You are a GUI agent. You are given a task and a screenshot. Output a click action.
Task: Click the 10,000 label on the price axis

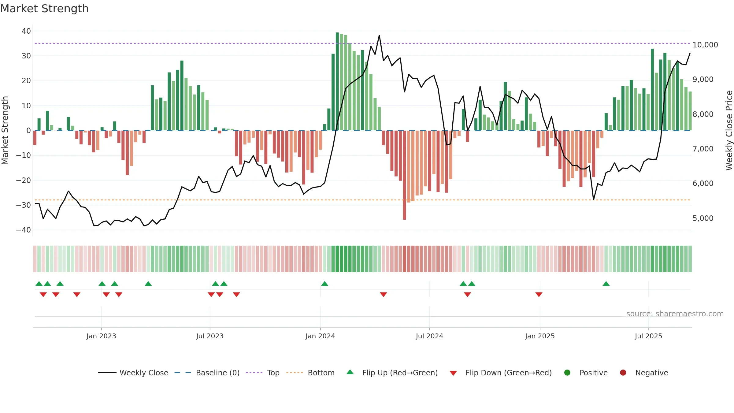click(x=705, y=45)
